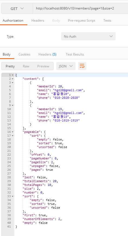Open the request Headers tab
Image resolution: width=128 pixels, height=236 pixels.
click(38, 21)
